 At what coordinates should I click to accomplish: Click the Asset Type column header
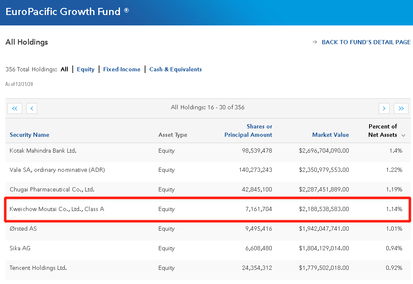pos(173,135)
